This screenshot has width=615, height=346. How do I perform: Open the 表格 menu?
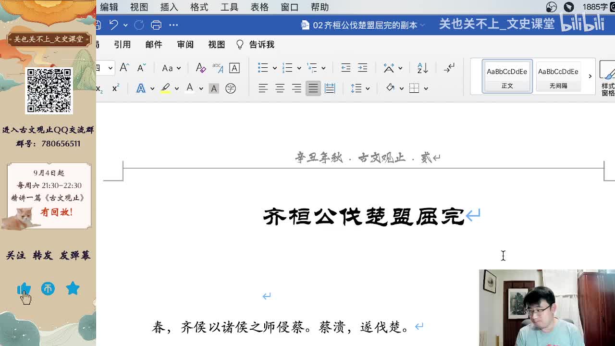pos(259,7)
